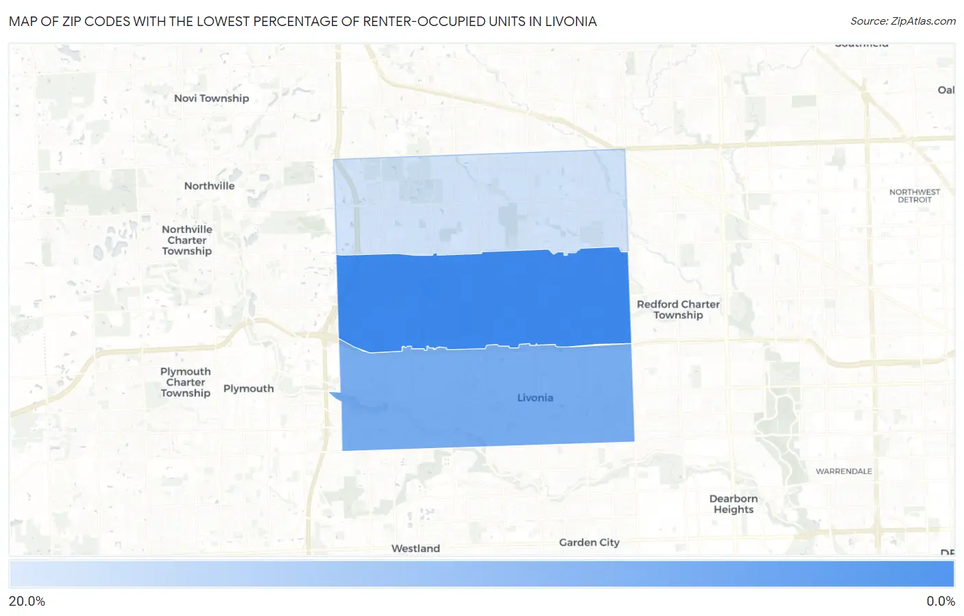The image size is (964, 616).
Task: Click the 20.0% legend value
Action: click(27, 602)
